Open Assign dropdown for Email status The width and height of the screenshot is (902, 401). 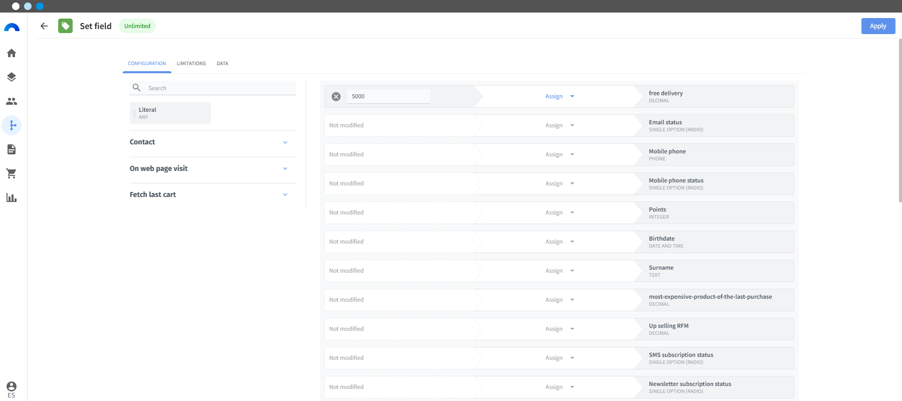point(560,125)
